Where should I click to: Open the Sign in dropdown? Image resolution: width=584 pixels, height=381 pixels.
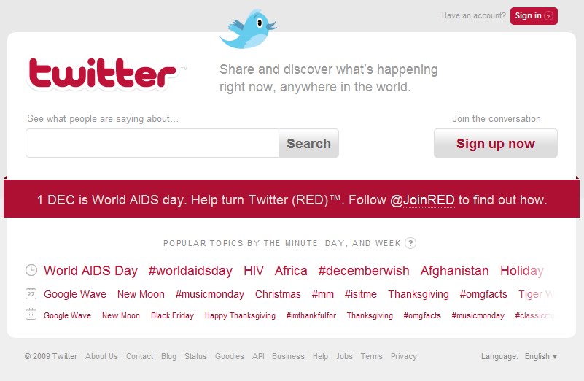(x=534, y=16)
